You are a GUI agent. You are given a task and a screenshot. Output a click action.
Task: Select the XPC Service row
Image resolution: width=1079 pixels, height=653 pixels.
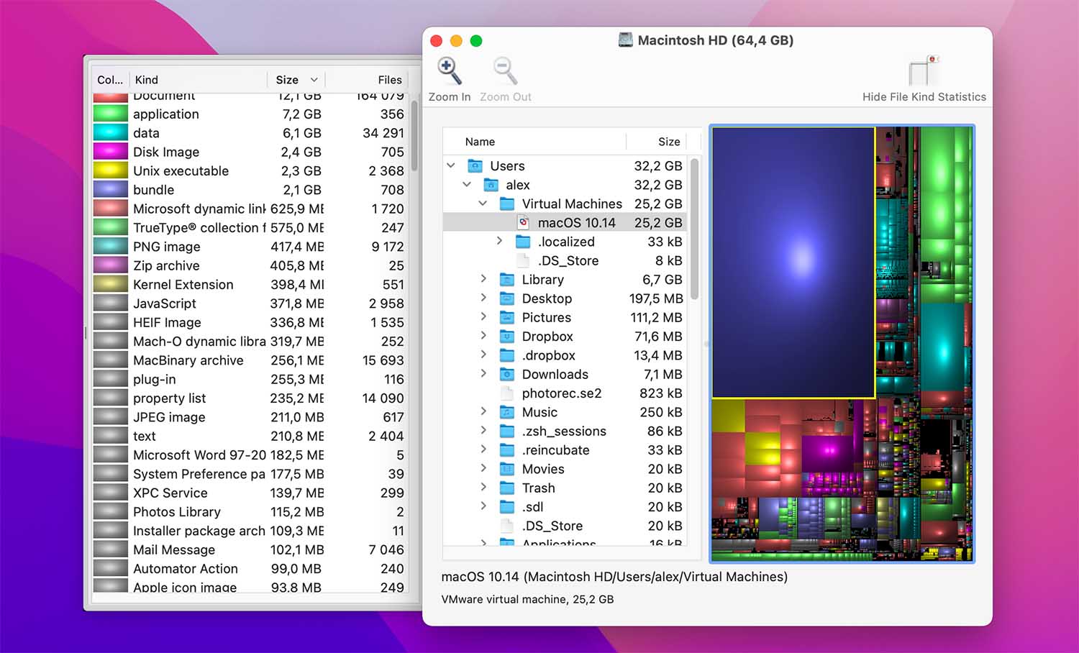(250, 493)
